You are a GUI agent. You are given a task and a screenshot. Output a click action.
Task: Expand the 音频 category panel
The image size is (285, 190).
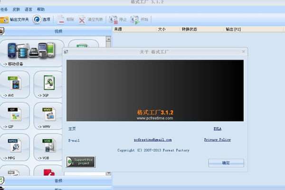click(58, 180)
